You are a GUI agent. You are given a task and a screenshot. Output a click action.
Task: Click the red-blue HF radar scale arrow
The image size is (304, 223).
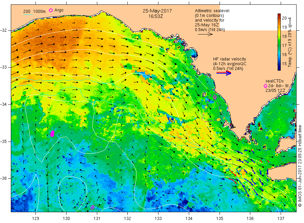(224, 73)
